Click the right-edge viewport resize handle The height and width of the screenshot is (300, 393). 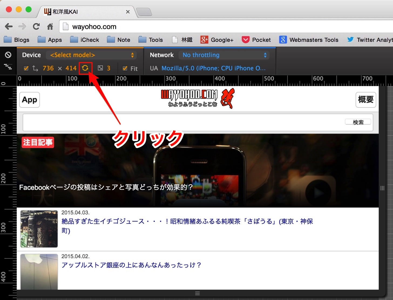pyautogui.click(x=382, y=188)
